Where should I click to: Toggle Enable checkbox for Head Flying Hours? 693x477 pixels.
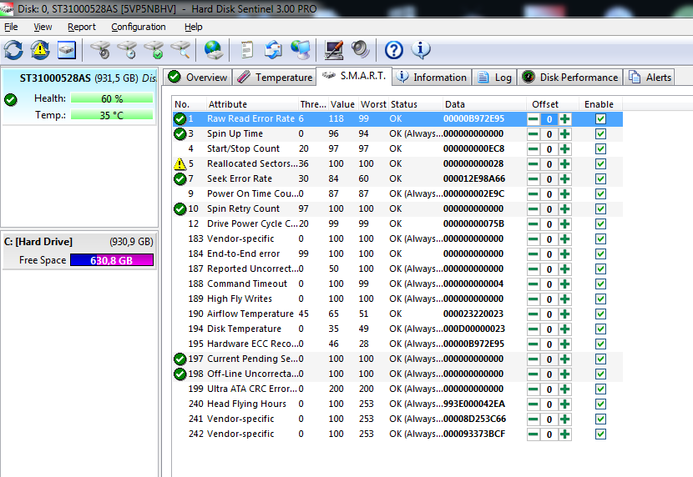click(x=600, y=404)
